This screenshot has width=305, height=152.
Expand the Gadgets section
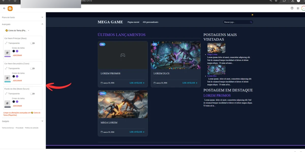(23, 121)
